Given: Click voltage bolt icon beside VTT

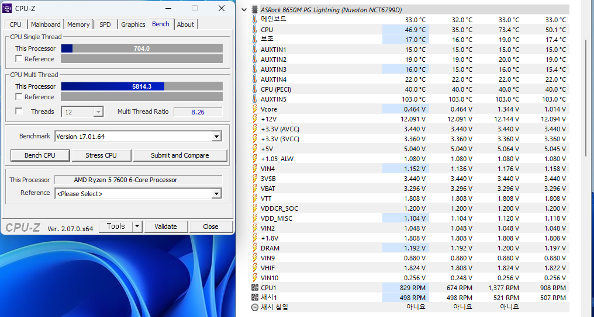Looking at the screenshot, I should [255, 198].
